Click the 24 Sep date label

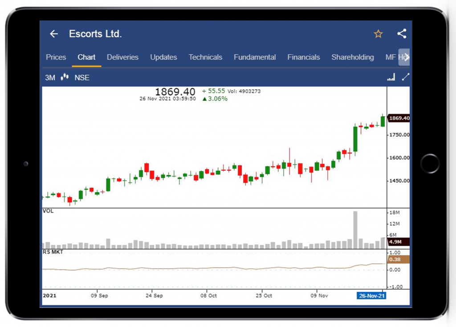154,295
